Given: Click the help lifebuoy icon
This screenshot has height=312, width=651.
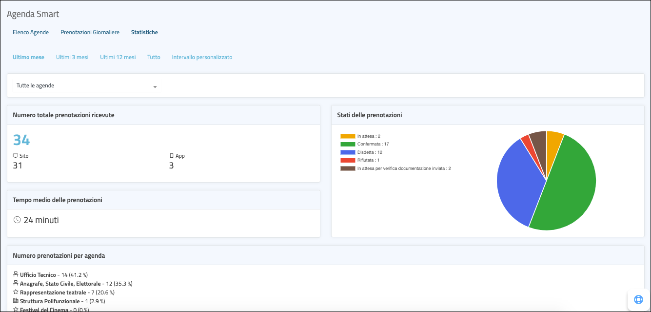Looking at the screenshot, I should click(638, 299).
